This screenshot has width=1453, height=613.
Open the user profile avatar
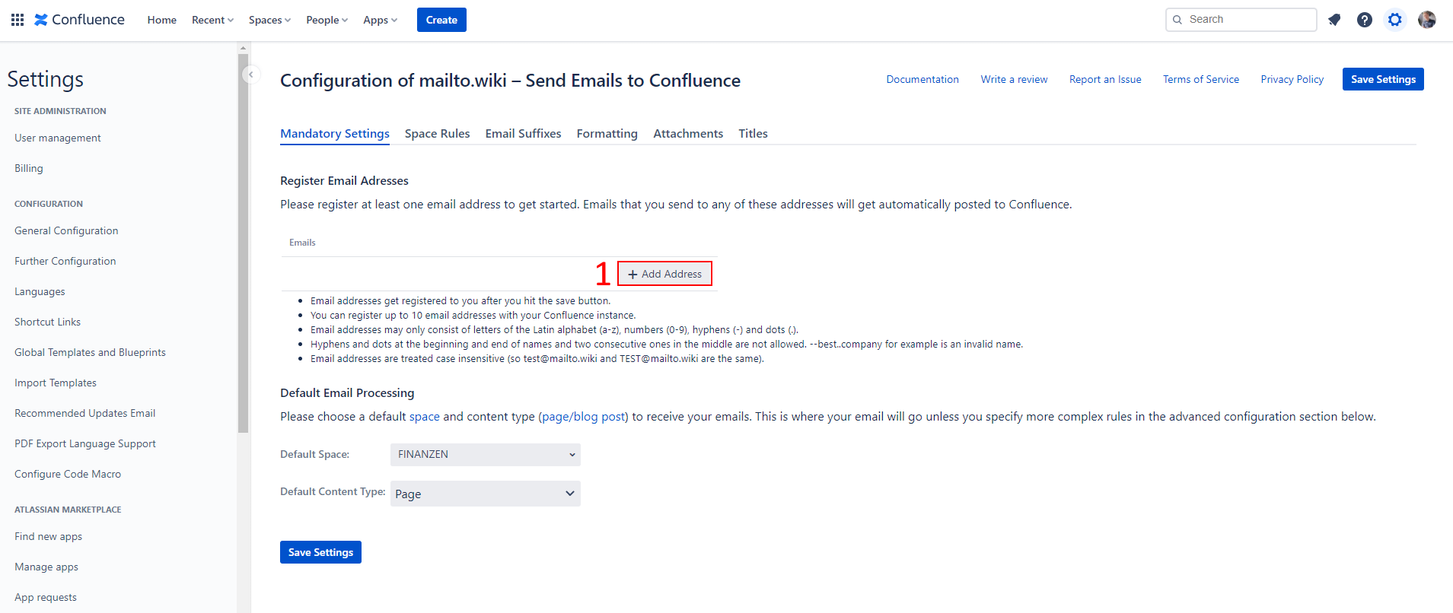[1427, 20]
